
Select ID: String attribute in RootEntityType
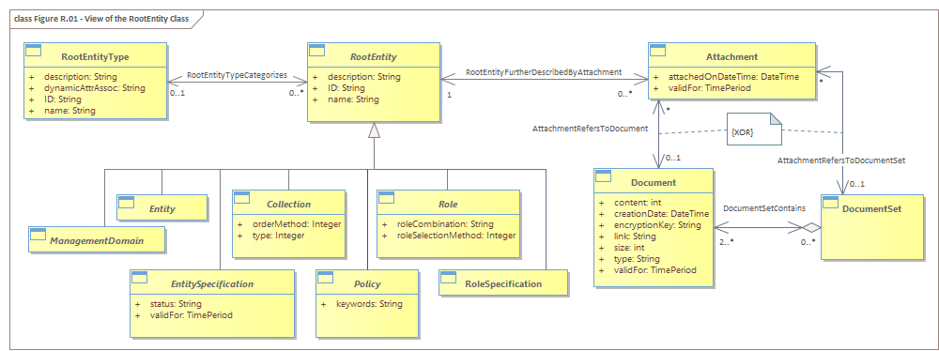pos(62,99)
